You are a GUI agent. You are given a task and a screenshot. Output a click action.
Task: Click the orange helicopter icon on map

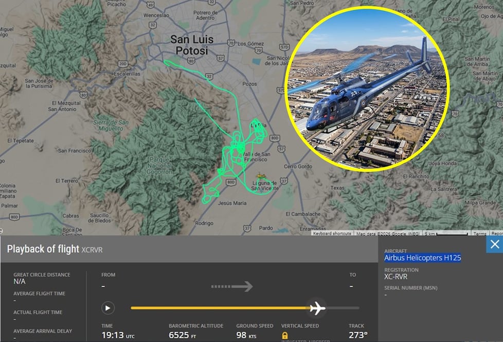click(x=261, y=176)
